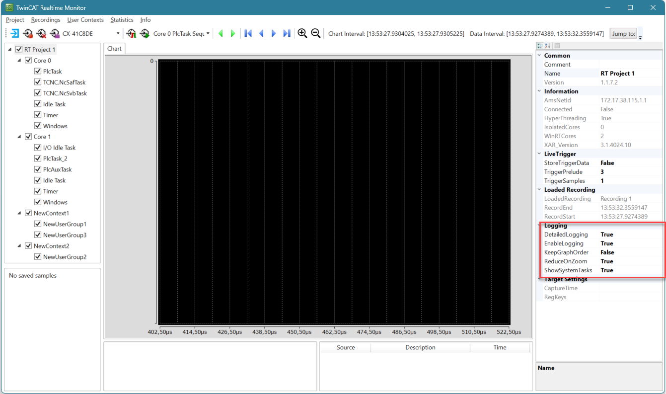
Task: Open the Core 0 PlcTask sequence dropdown
Action: tap(208, 34)
